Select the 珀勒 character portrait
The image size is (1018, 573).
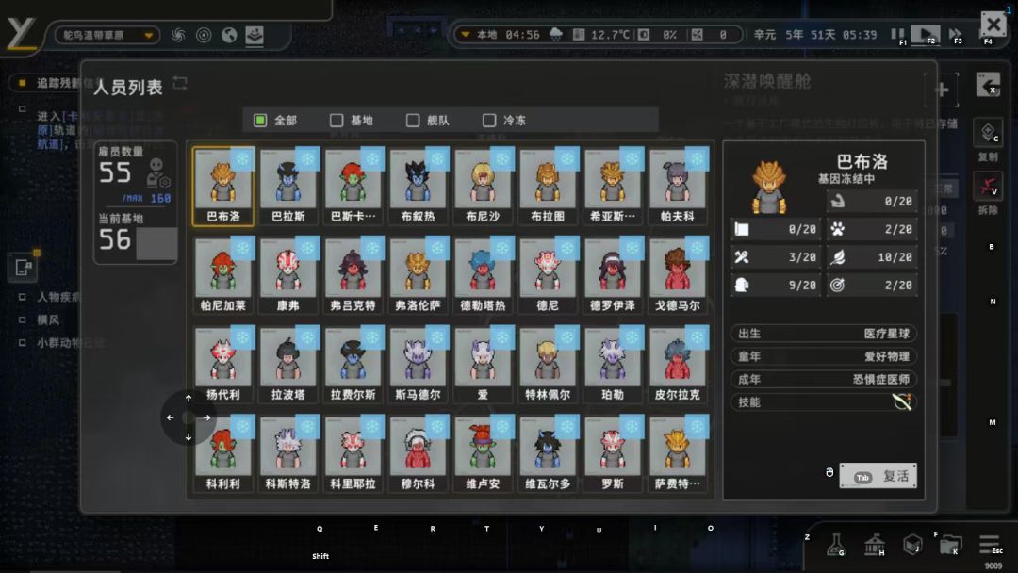(x=613, y=365)
